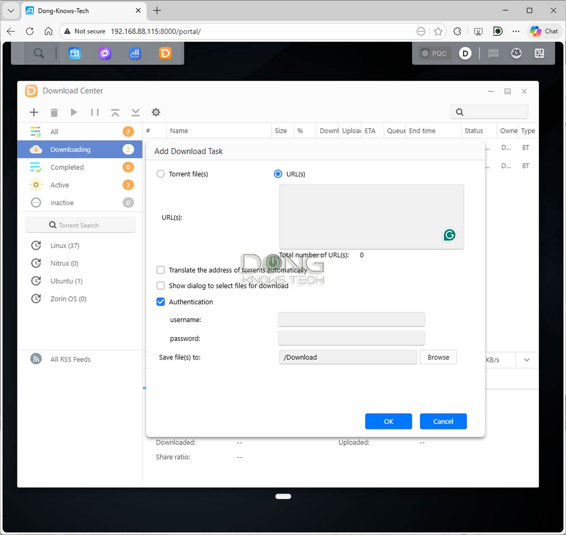Screen dimensions: 566x535
Task: Click the add download task plus icon
Action: point(34,112)
